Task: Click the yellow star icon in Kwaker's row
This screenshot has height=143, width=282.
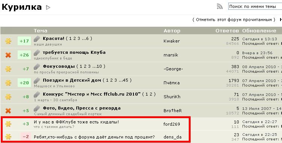Action: tap(8, 41)
